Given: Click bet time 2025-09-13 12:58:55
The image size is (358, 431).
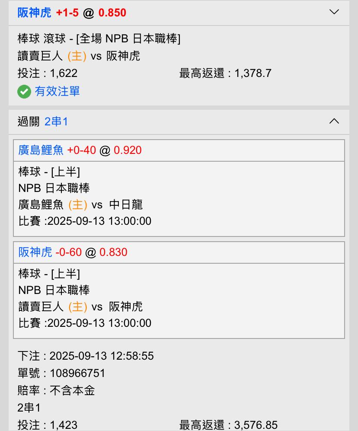Looking at the screenshot, I should pos(102,356).
